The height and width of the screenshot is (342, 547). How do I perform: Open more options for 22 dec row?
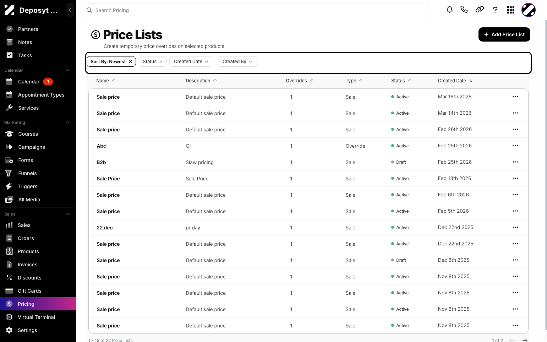coord(515,227)
